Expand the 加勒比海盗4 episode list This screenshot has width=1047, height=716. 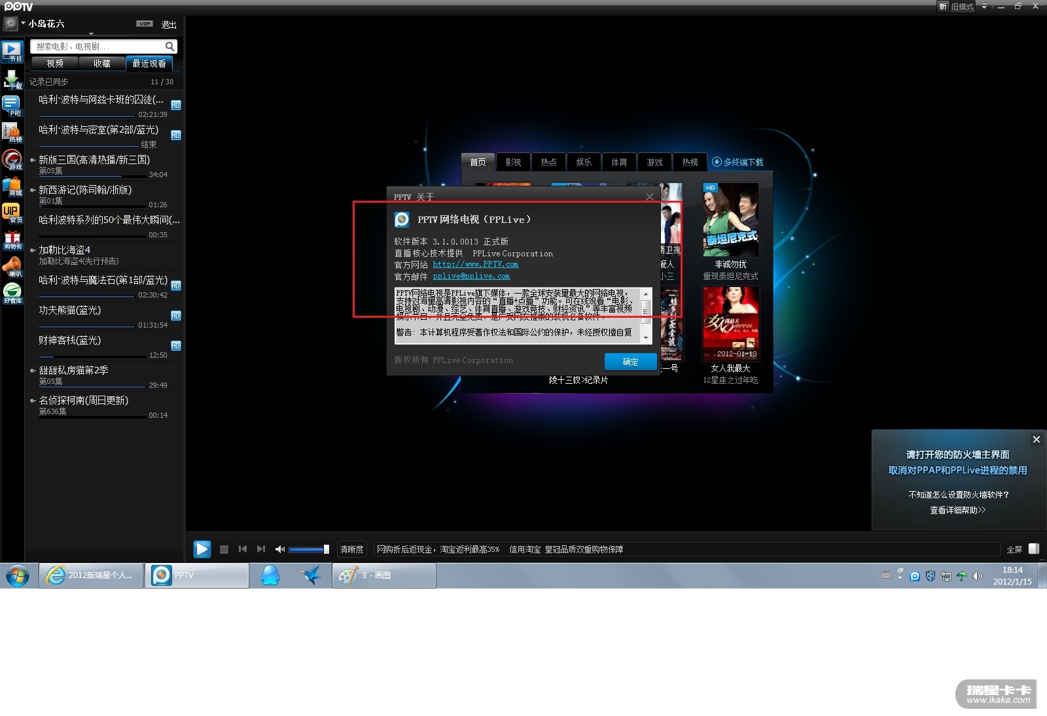[33, 250]
